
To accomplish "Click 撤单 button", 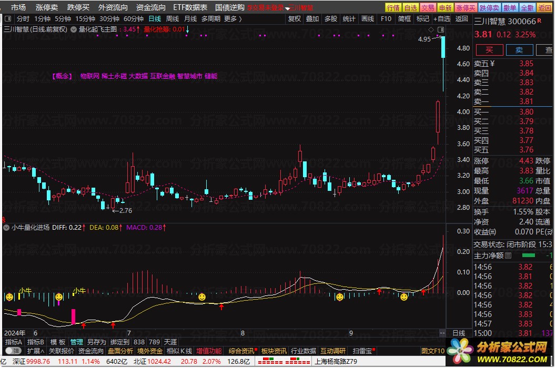I will tap(510, 8).
